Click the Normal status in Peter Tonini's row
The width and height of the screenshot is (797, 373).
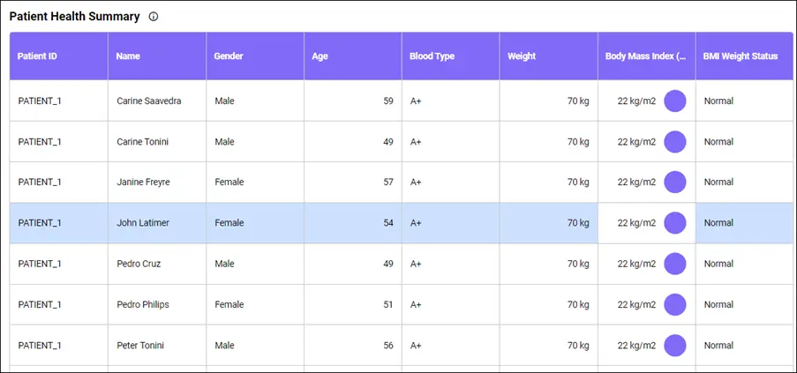tap(718, 346)
